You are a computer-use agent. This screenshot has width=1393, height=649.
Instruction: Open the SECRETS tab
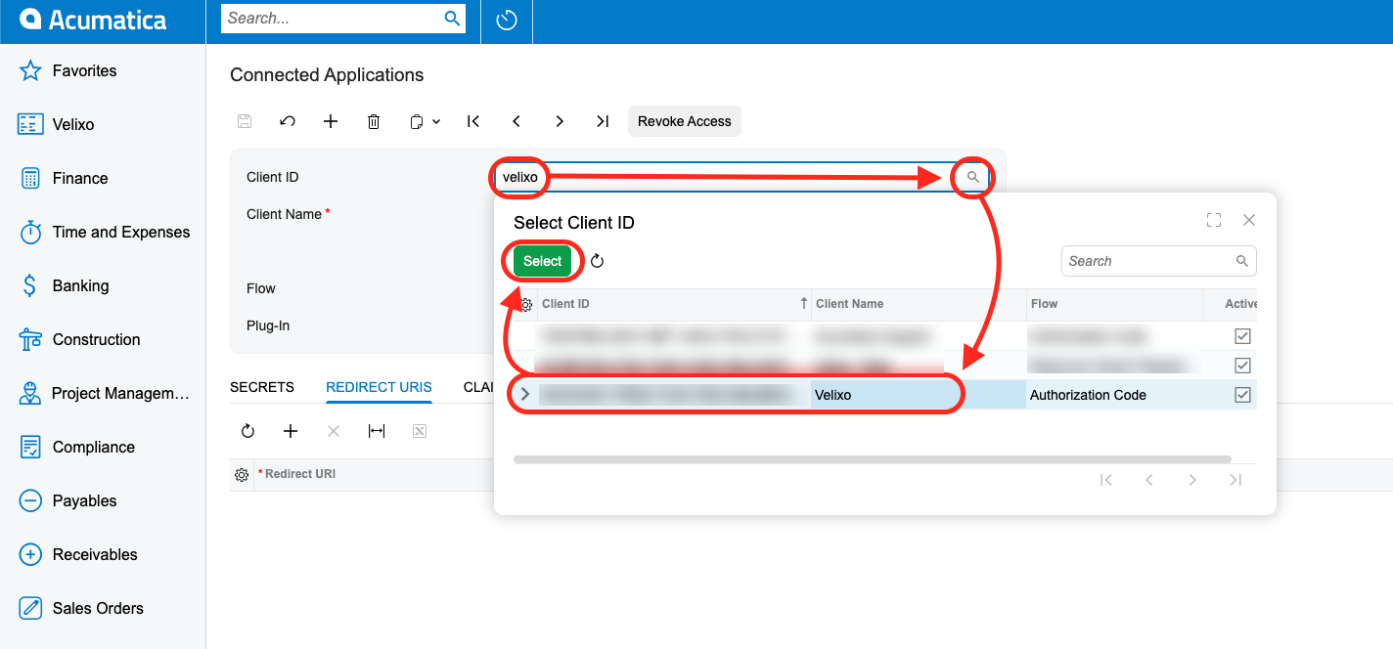(x=262, y=387)
